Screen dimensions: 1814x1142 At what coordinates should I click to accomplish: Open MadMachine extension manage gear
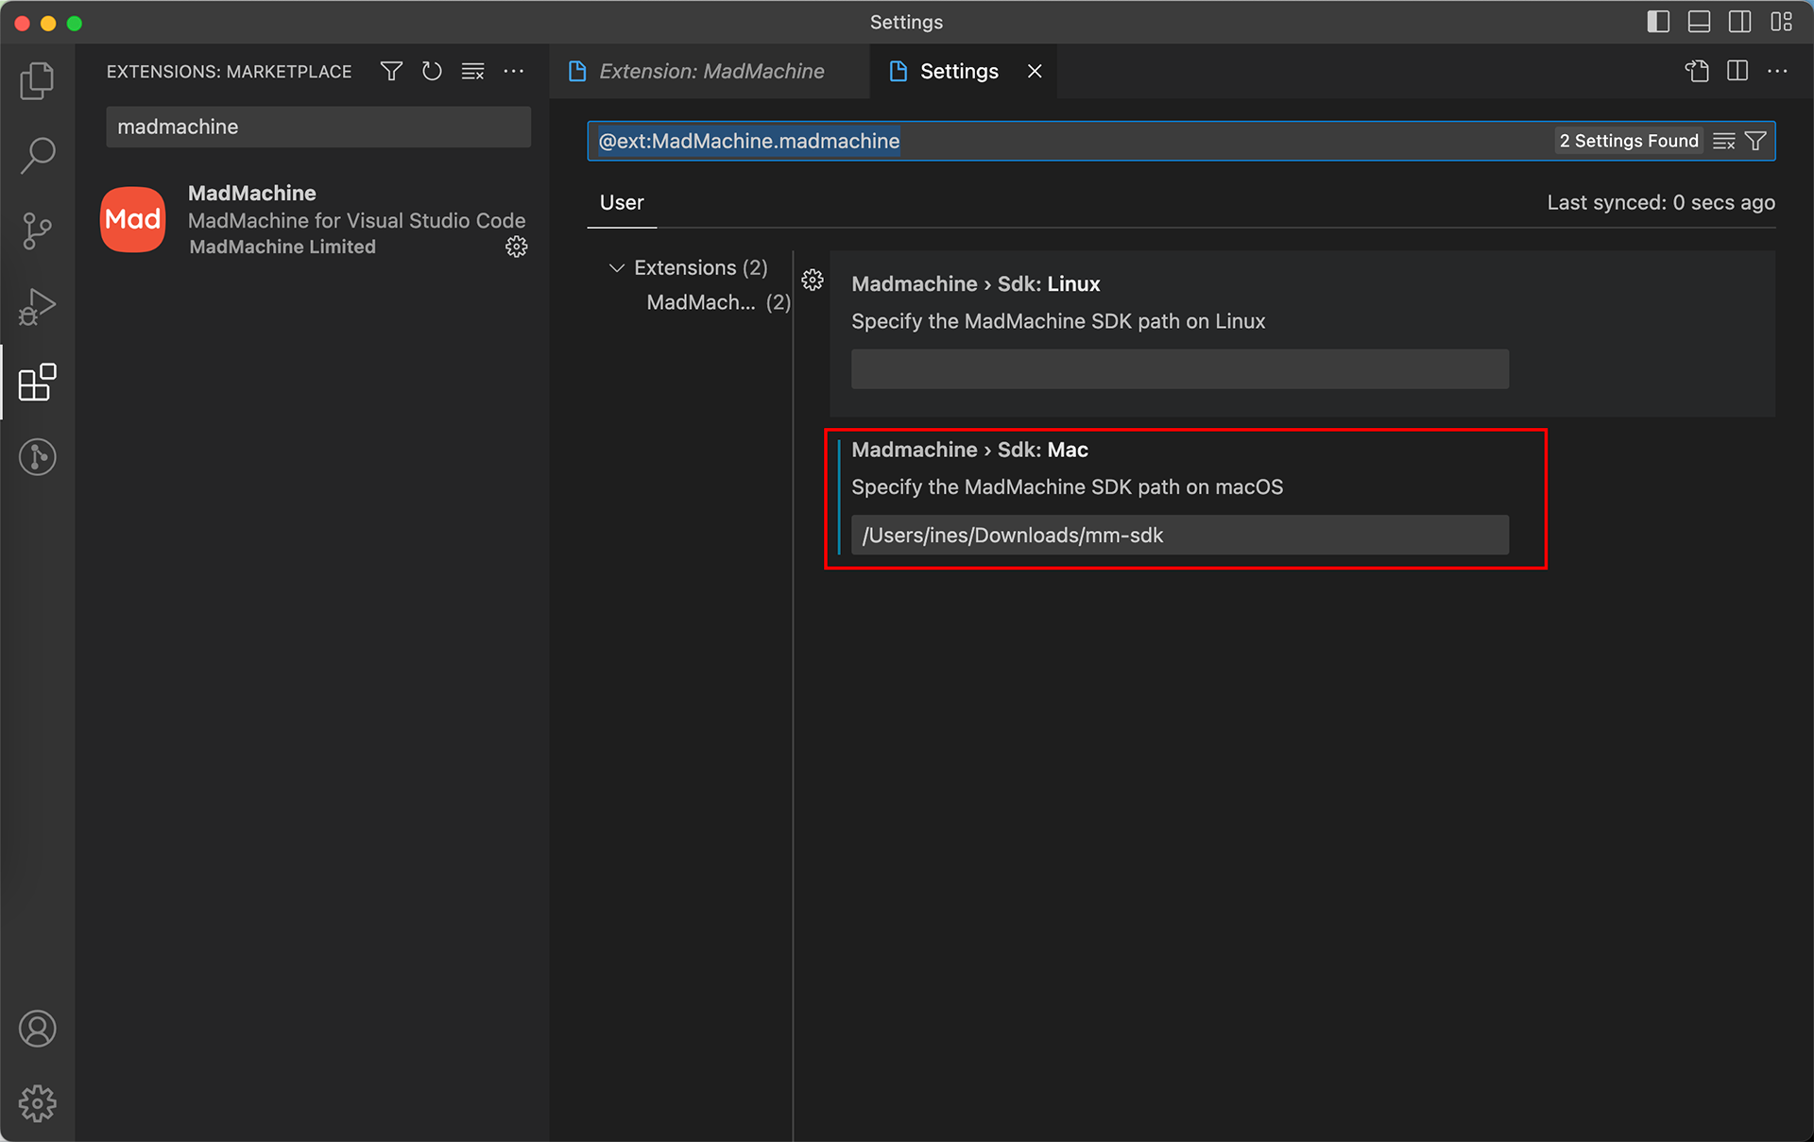[516, 247]
